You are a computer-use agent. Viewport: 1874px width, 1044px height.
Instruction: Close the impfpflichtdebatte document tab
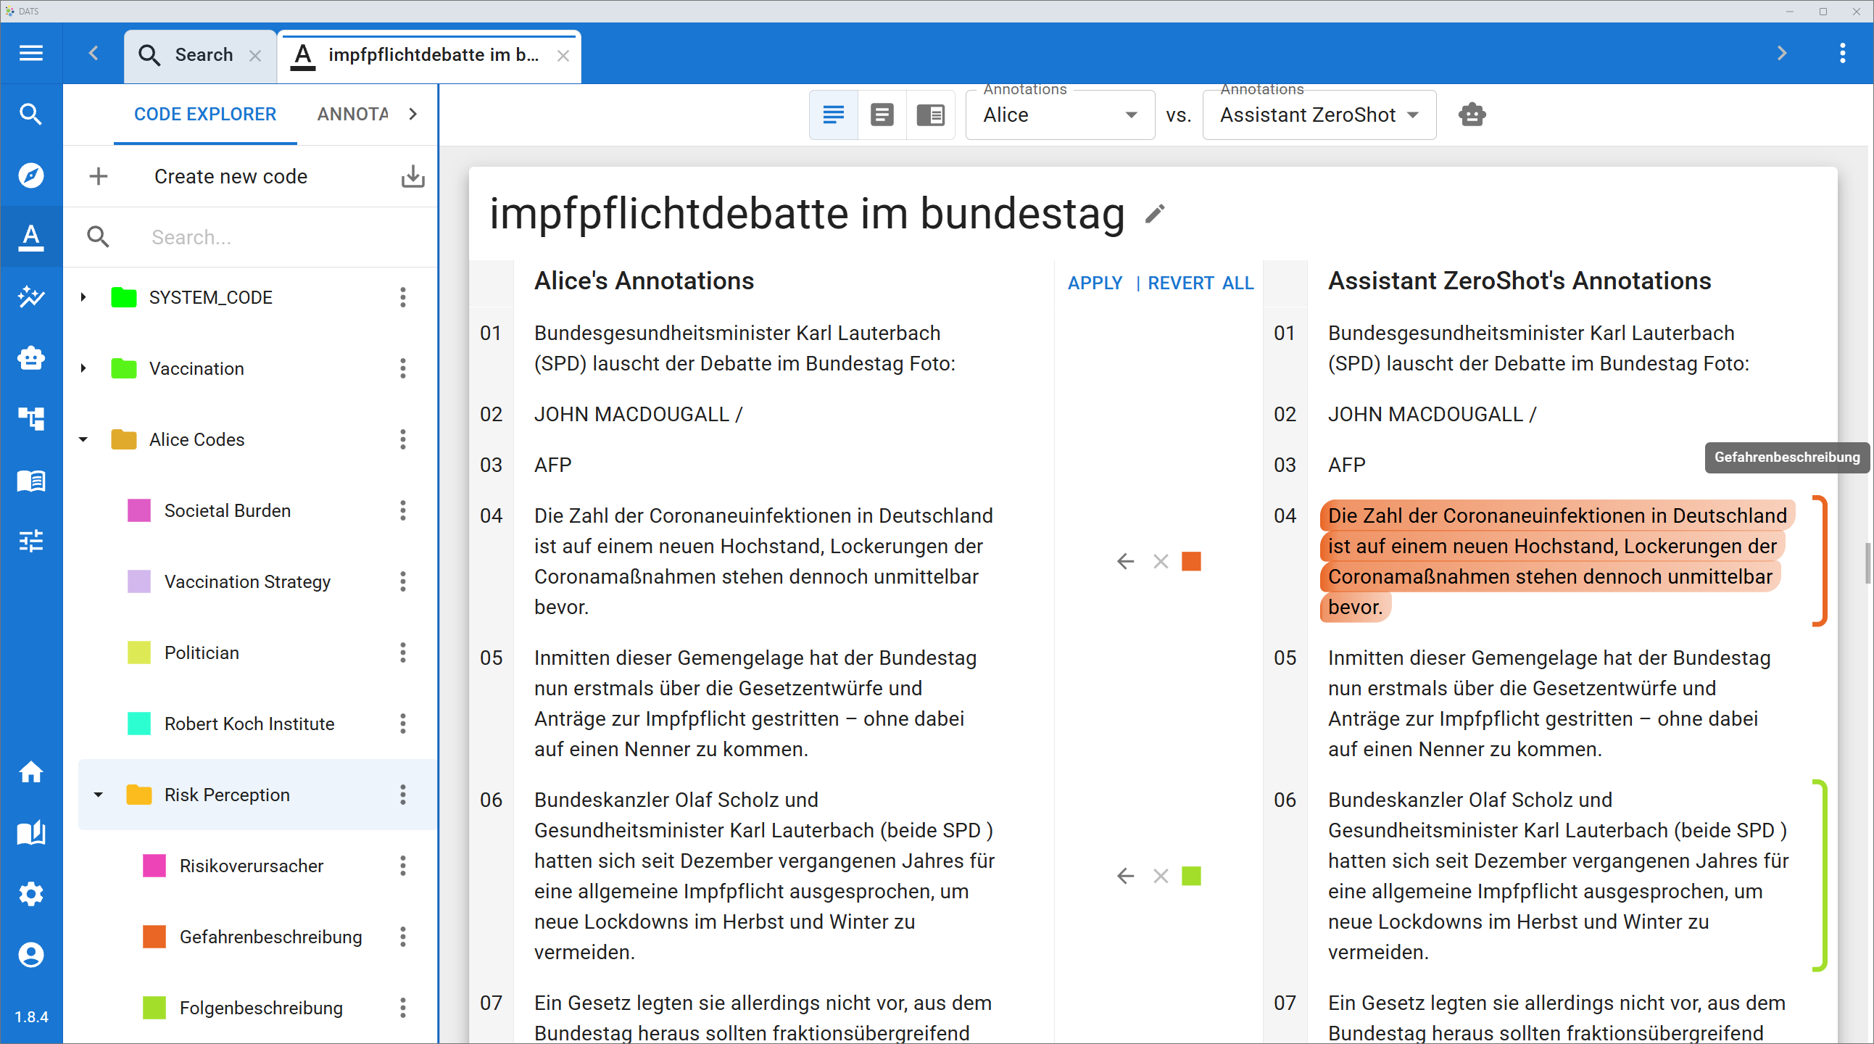click(x=563, y=55)
